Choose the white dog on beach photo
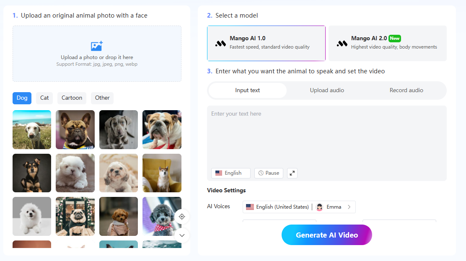 [x=32, y=129]
